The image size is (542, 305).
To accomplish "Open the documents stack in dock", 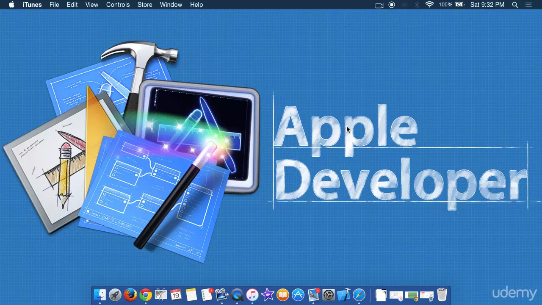I will click(381, 295).
